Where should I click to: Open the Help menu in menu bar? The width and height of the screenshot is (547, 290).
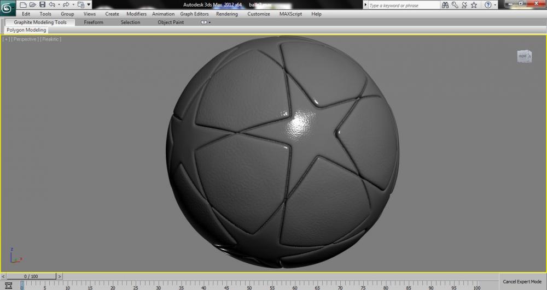pyautogui.click(x=316, y=14)
